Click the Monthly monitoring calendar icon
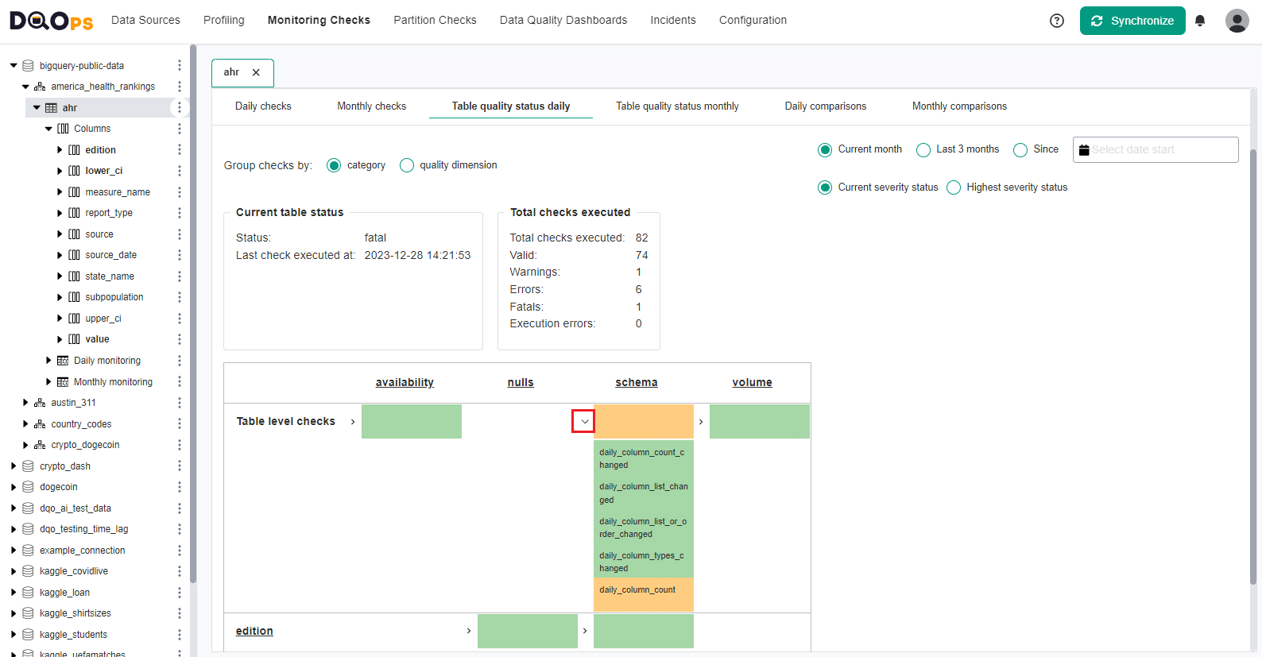 (63, 382)
